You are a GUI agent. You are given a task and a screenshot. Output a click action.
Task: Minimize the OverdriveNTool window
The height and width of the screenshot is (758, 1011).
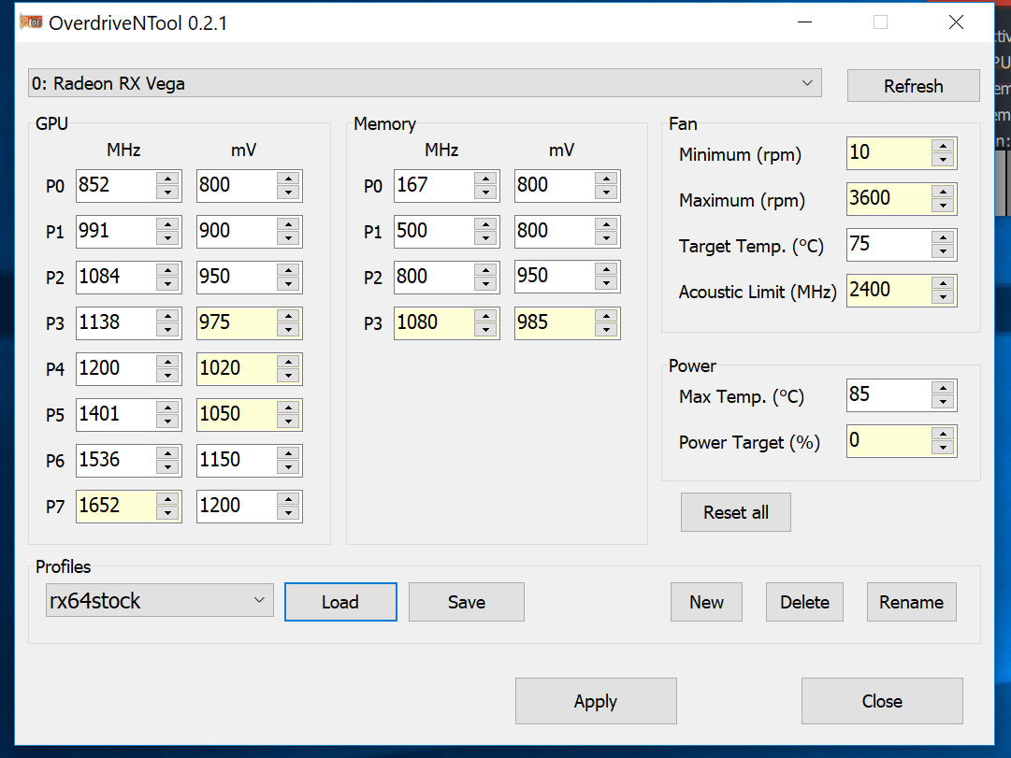coord(804,22)
